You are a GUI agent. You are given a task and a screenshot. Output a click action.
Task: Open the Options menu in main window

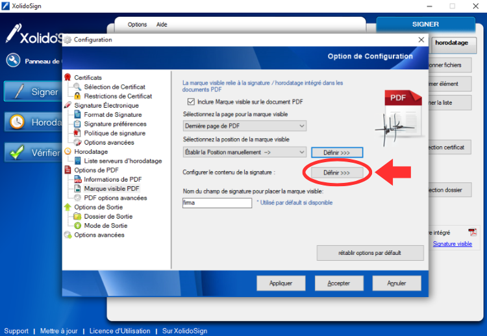tap(137, 25)
